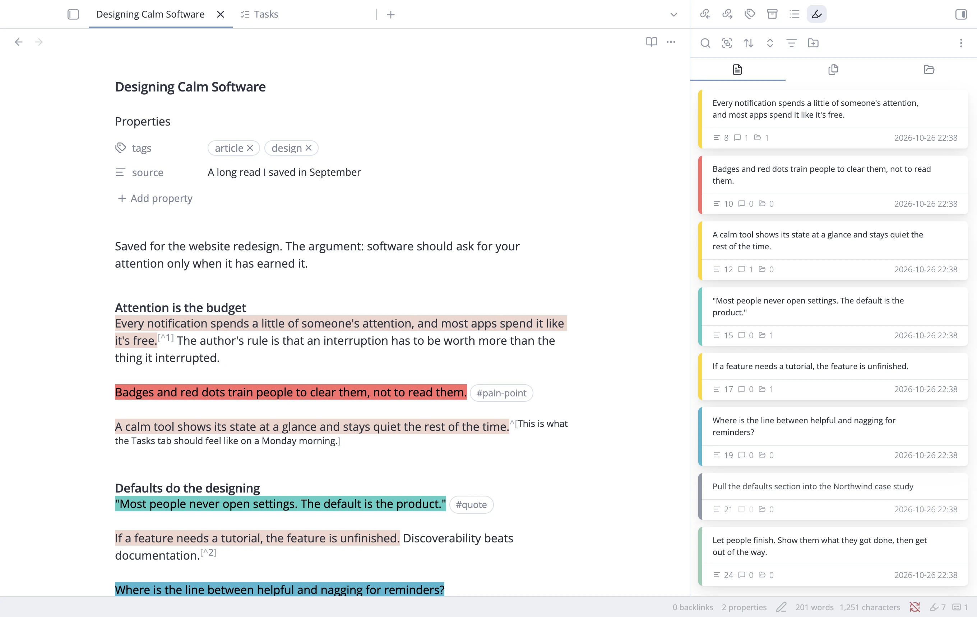The height and width of the screenshot is (617, 977).
Task: Open the Backlinks panel icon
Action: click(x=705, y=14)
